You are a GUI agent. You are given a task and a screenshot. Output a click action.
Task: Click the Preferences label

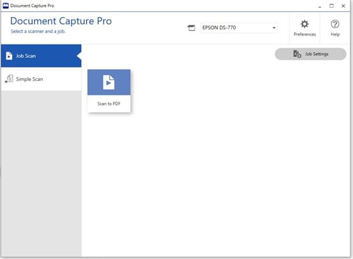click(x=305, y=34)
